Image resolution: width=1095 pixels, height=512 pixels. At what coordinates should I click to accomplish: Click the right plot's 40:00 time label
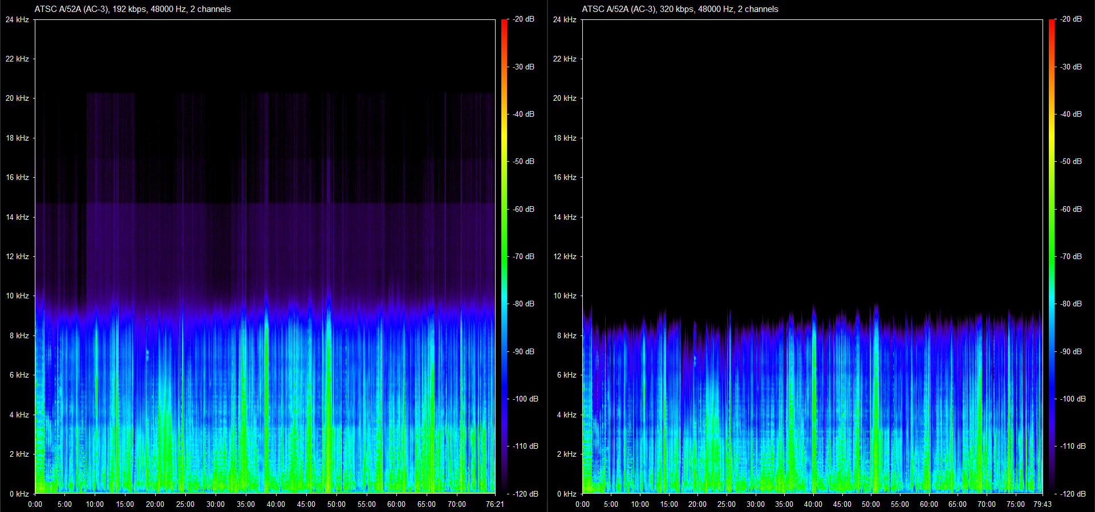point(813,504)
